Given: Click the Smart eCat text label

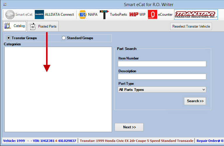Looking at the screenshot, I should 24,15.
